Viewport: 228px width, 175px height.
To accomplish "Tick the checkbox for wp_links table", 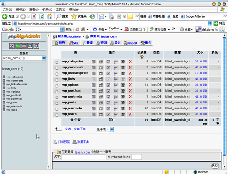I will tap(57, 80).
